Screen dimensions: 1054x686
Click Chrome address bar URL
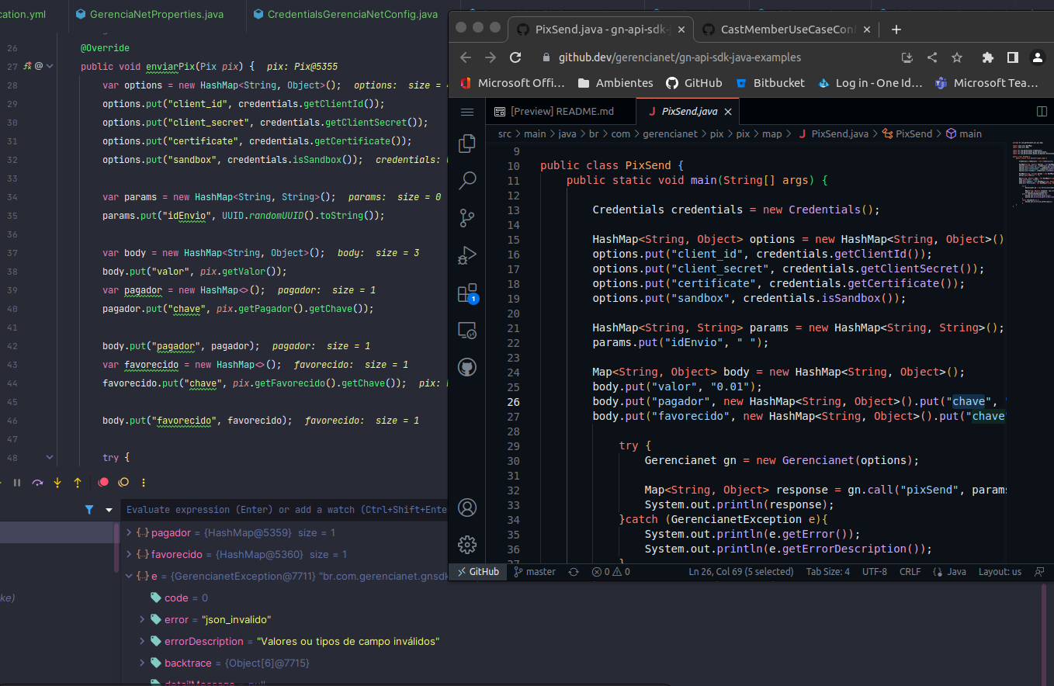click(x=680, y=57)
